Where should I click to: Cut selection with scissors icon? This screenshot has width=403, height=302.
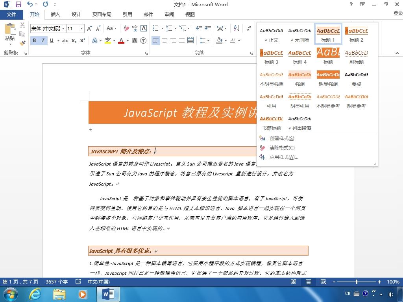[22, 25]
